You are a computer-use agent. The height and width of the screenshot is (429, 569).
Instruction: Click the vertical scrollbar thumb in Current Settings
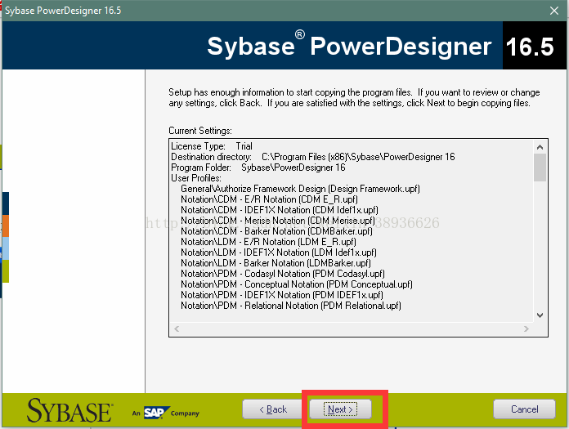540,168
